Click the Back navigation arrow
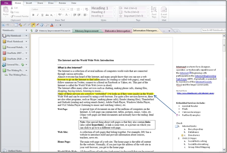This screenshot has height=153, width=227. click(x=3, y=25)
